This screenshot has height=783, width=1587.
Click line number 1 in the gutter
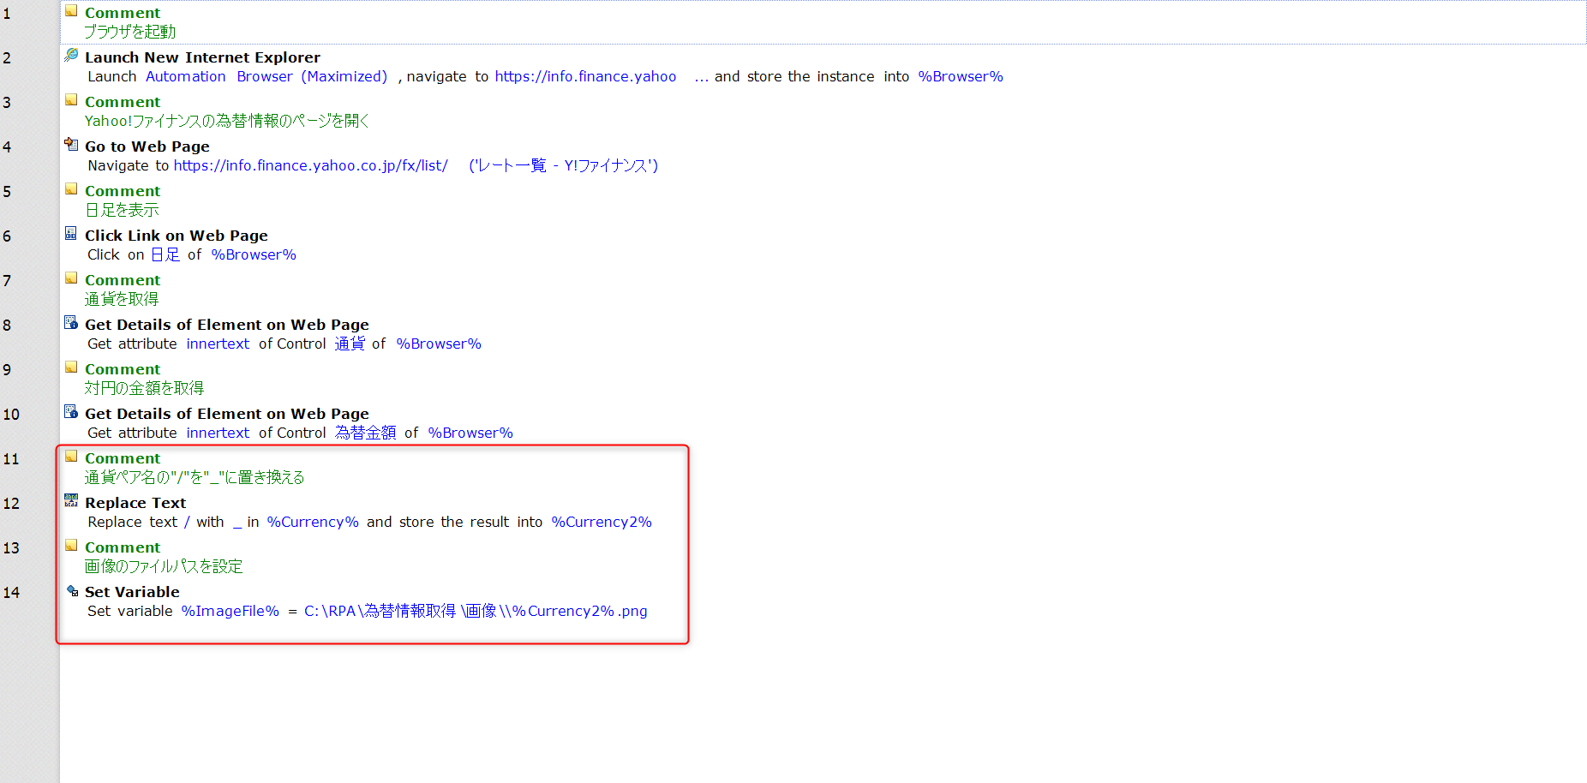click(7, 14)
